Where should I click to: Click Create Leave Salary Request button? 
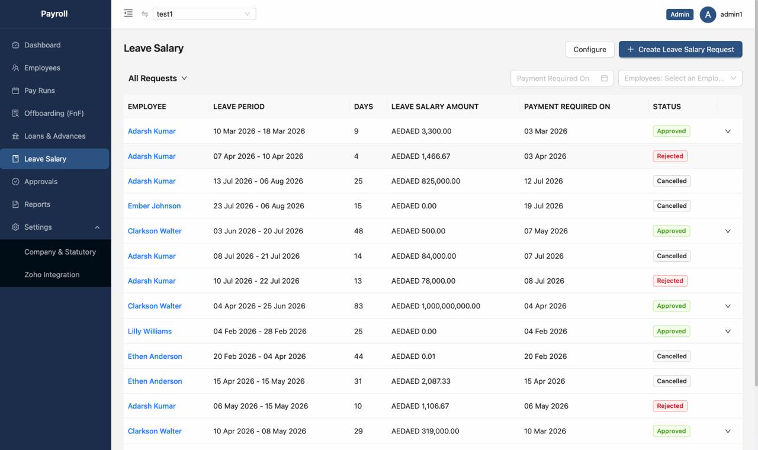click(x=680, y=49)
